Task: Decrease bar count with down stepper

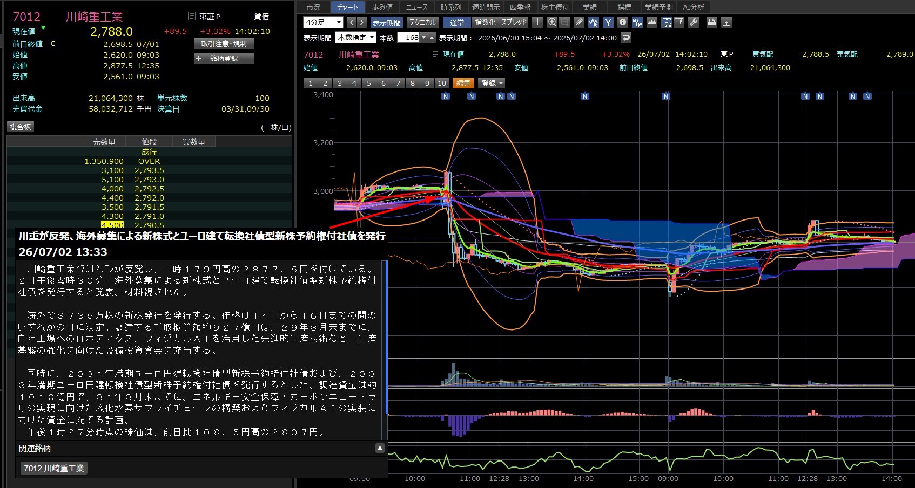Action: (424, 38)
